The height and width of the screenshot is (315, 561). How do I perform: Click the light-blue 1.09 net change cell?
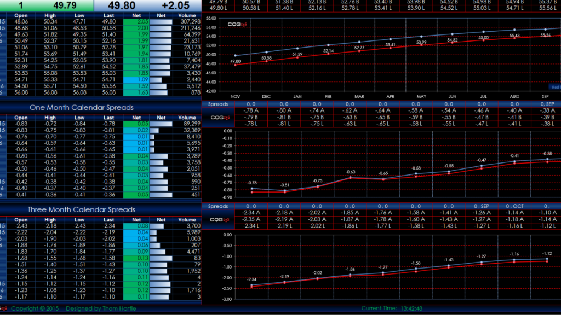tap(136, 80)
